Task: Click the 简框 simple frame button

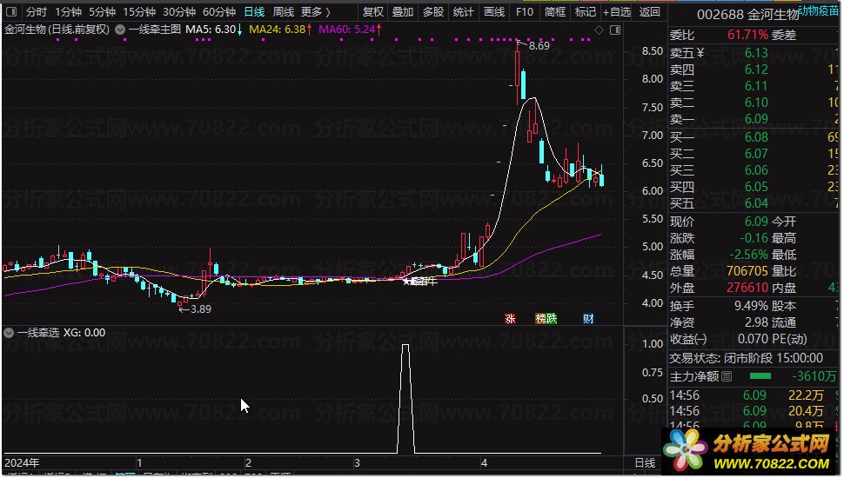Action: (x=555, y=12)
